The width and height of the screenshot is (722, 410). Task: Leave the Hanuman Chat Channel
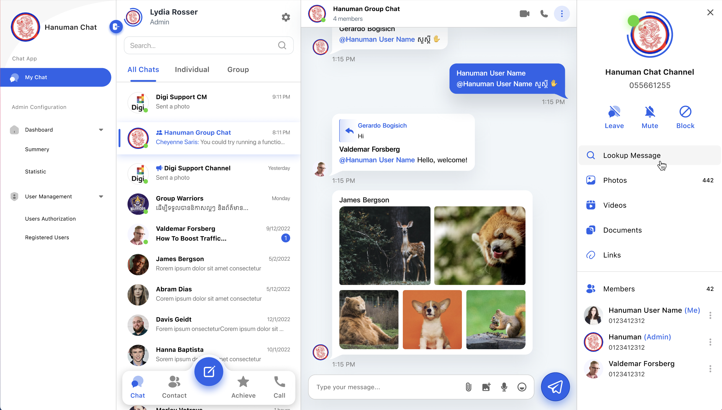(x=614, y=117)
